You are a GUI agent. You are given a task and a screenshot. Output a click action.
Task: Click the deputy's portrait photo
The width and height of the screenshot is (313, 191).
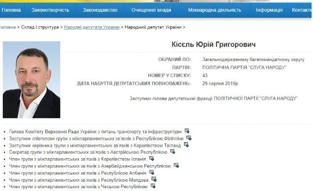click(32, 80)
